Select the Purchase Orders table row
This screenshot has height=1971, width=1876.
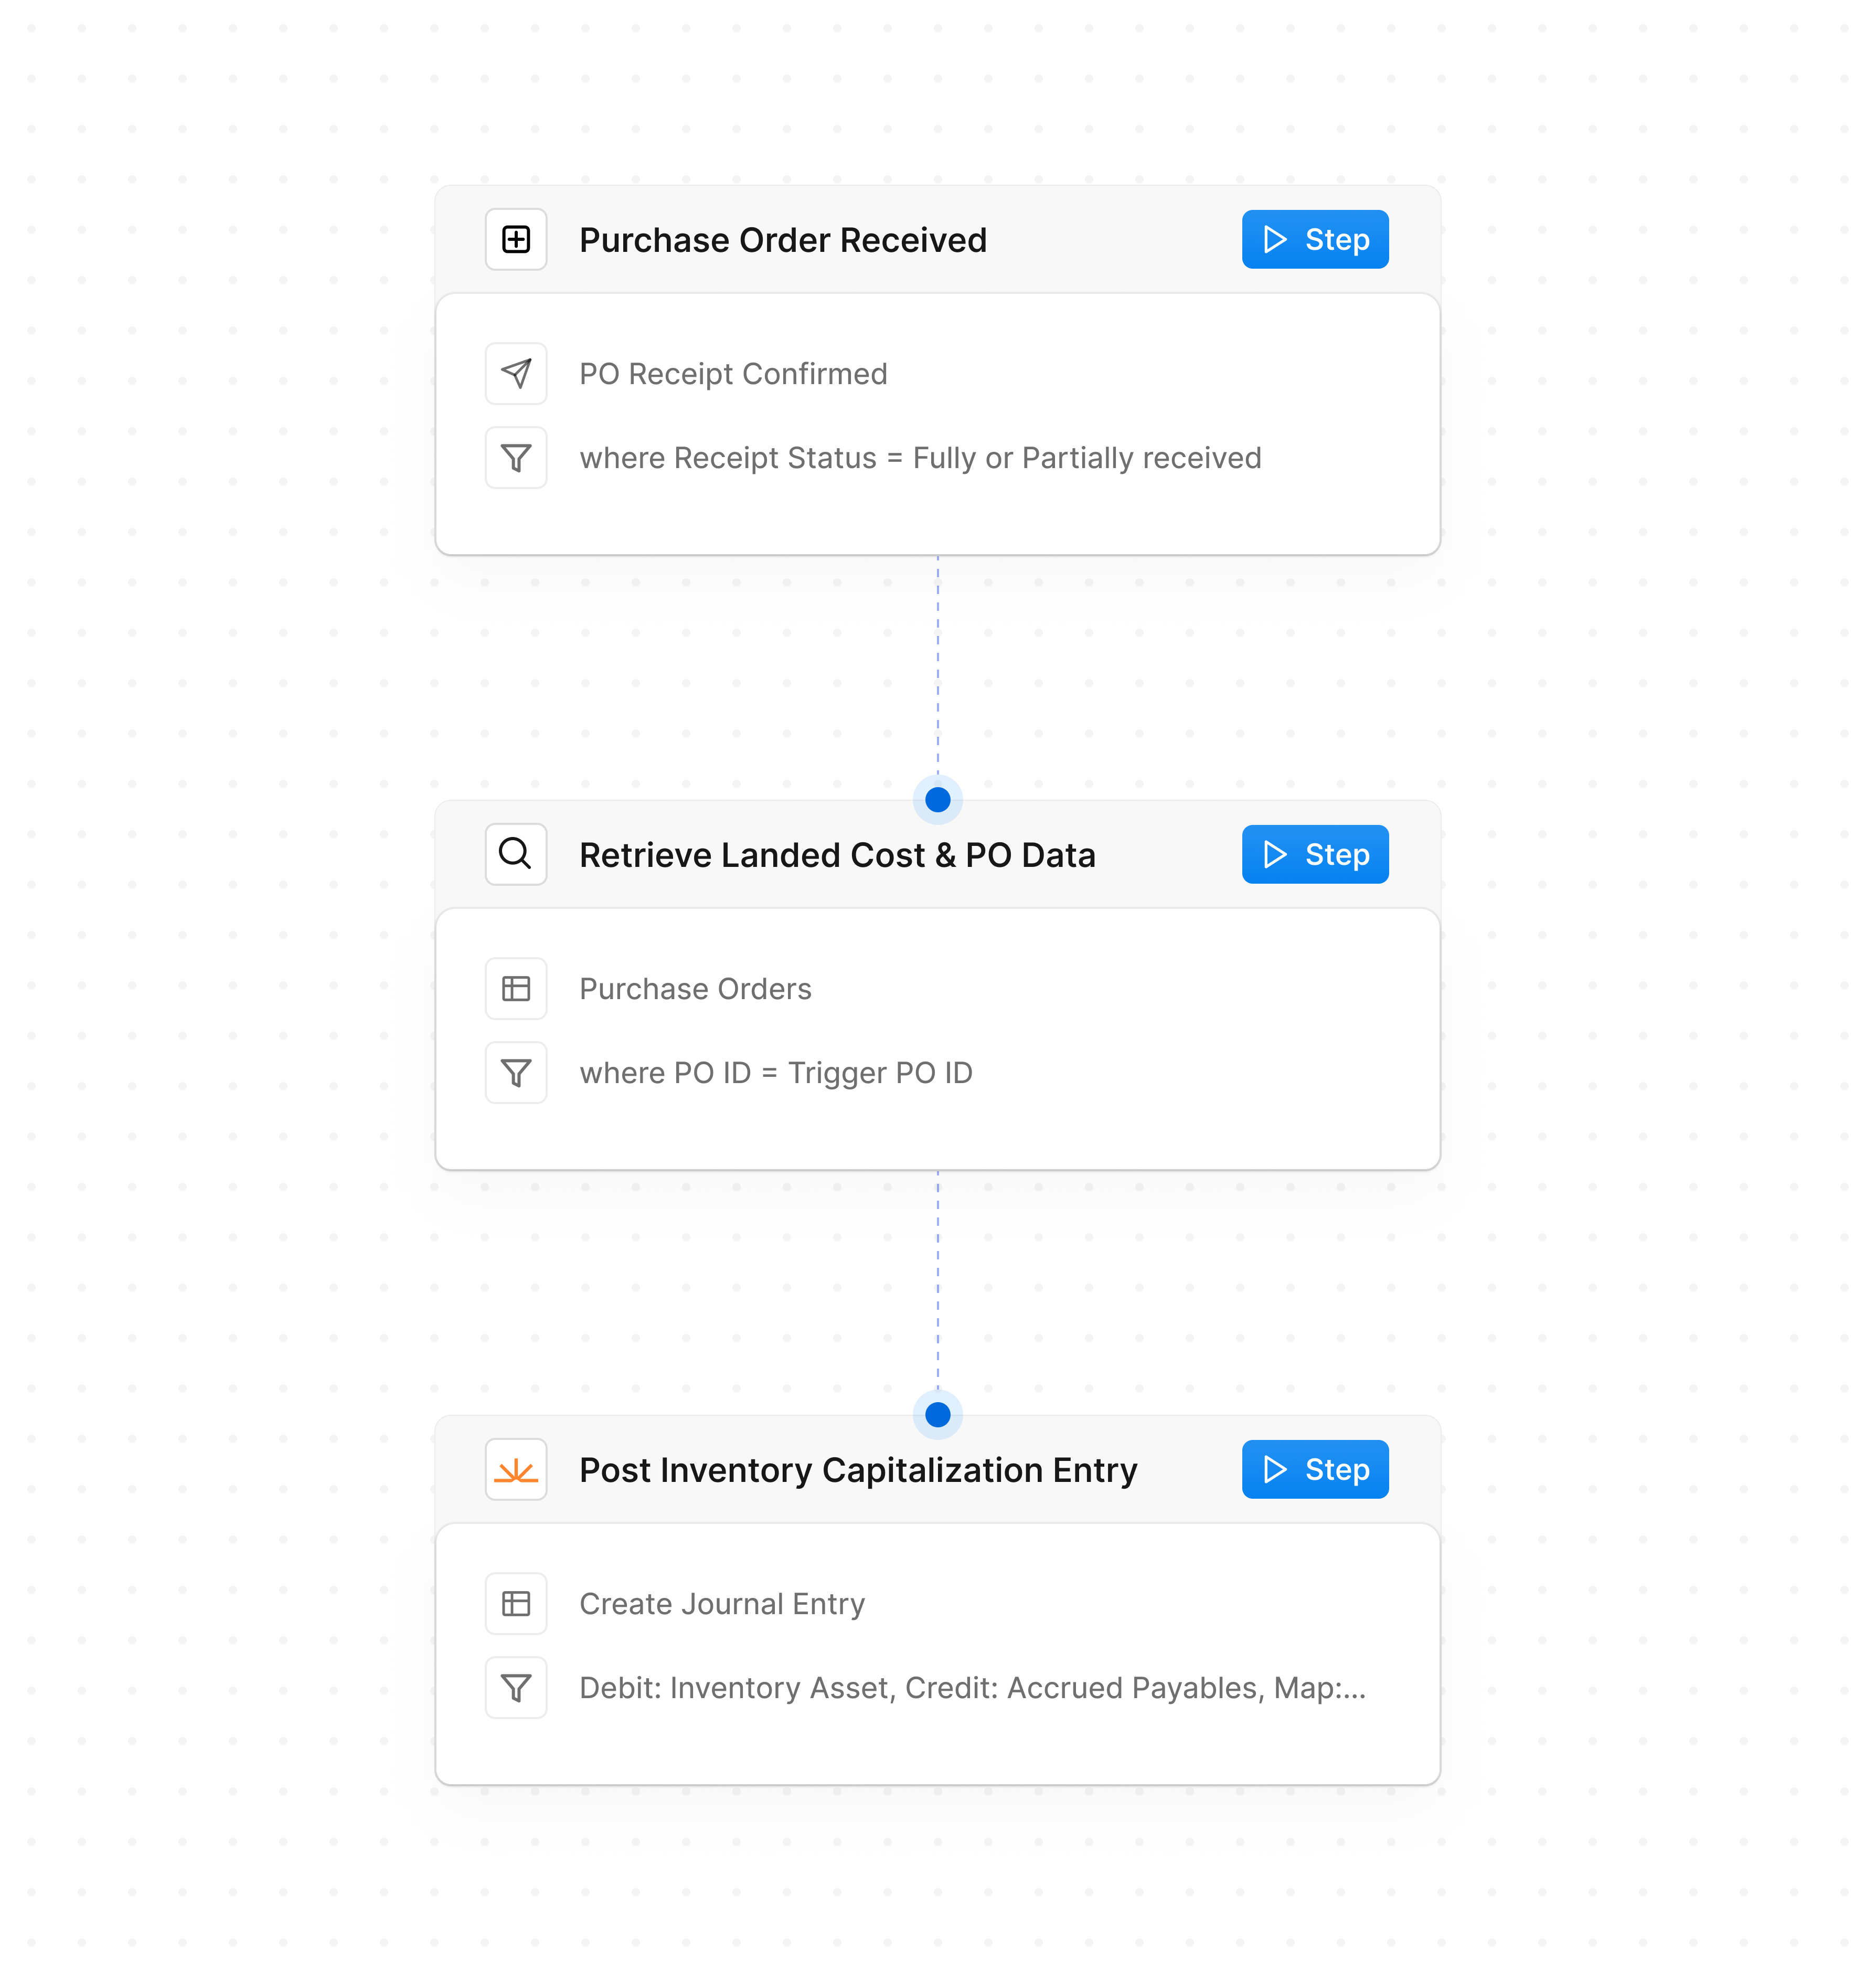point(695,989)
